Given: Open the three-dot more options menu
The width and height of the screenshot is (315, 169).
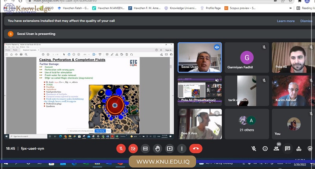Looking at the screenshot, I should [x=182, y=149].
